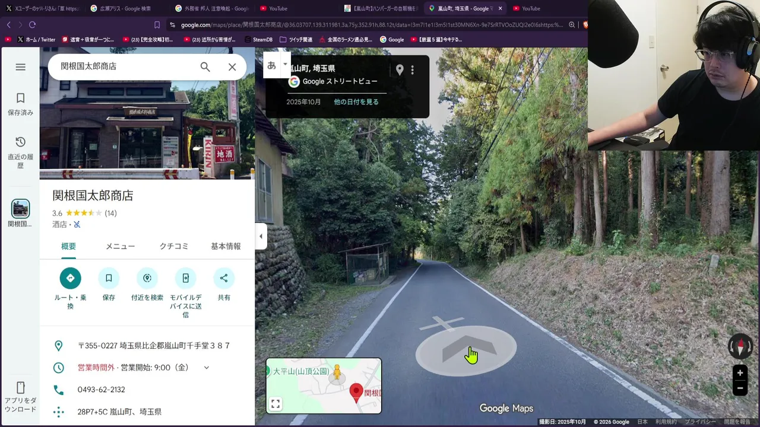The height and width of the screenshot is (427, 760).
Task: Clear the search with the X icon
Action: click(232, 67)
